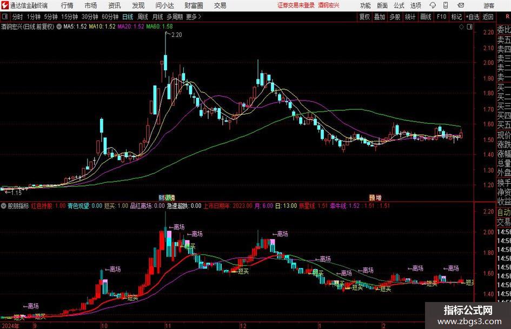This screenshot has width=511, height=329.
Task: Click the 1.15 low price label
Action: [x=16, y=193]
